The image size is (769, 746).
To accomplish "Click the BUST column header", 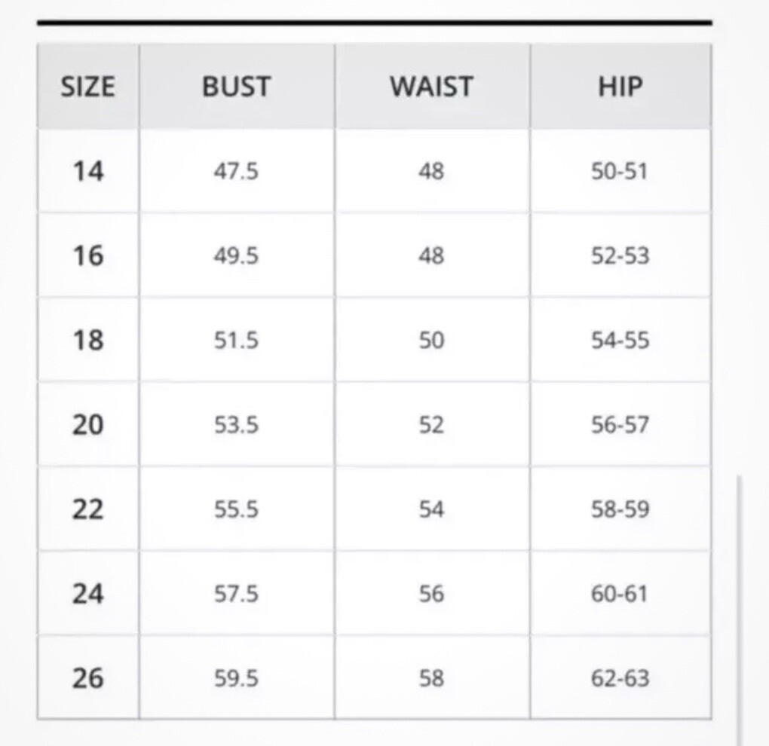I will click(x=237, y=87).
